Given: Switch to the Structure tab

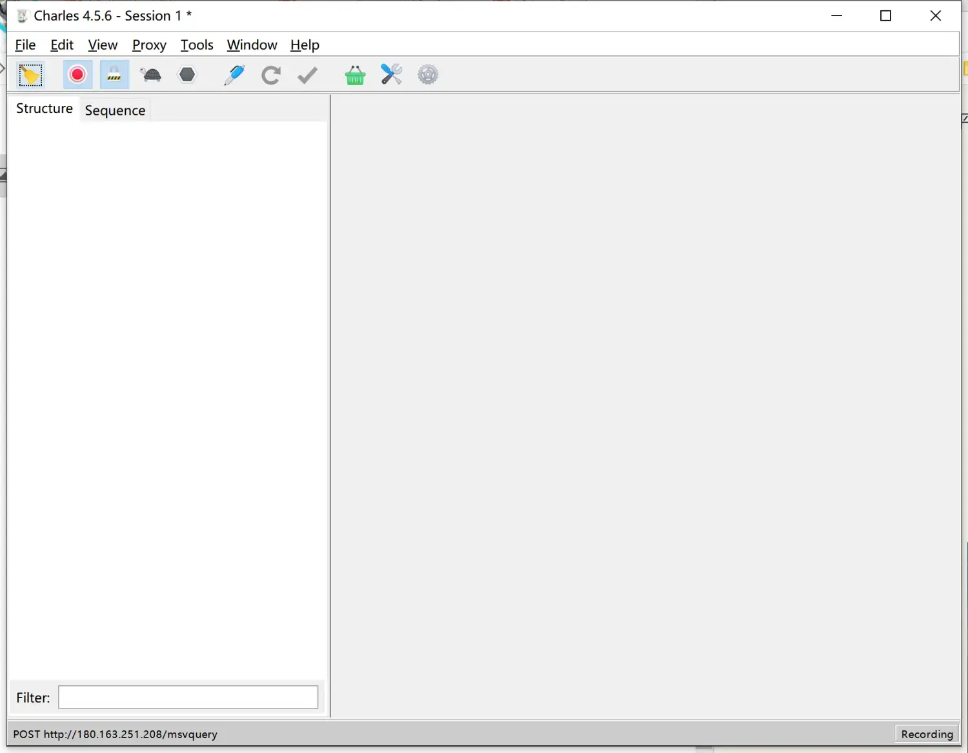Looking at the screenshot, I should tap(44, 108).
